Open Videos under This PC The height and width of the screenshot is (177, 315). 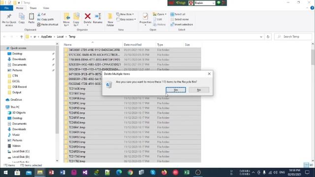tap(16, 146)
